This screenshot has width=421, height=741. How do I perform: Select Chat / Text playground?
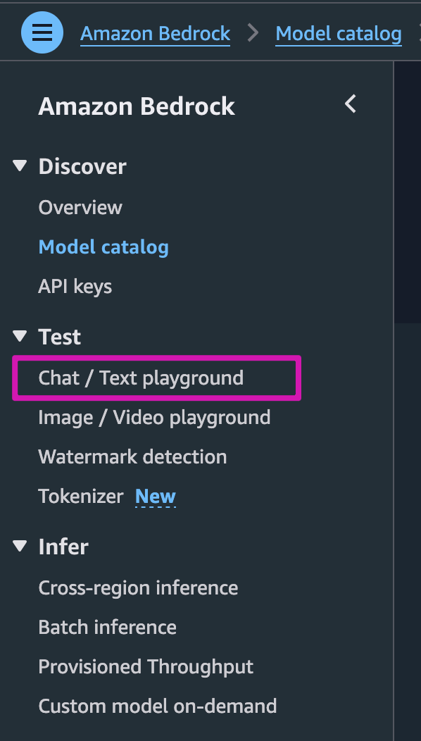[141, 378]
